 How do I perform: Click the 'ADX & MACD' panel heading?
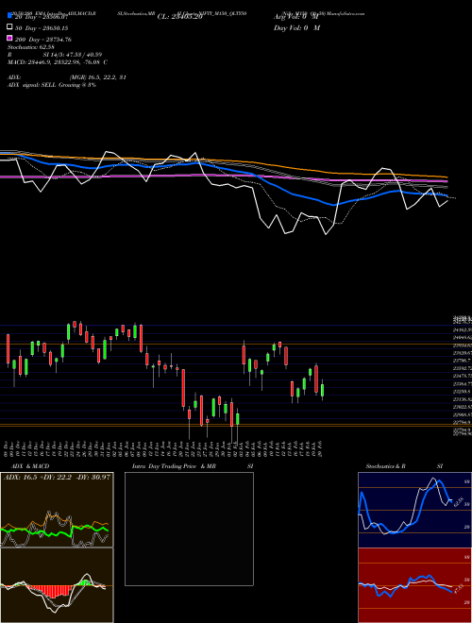point(30,466)
